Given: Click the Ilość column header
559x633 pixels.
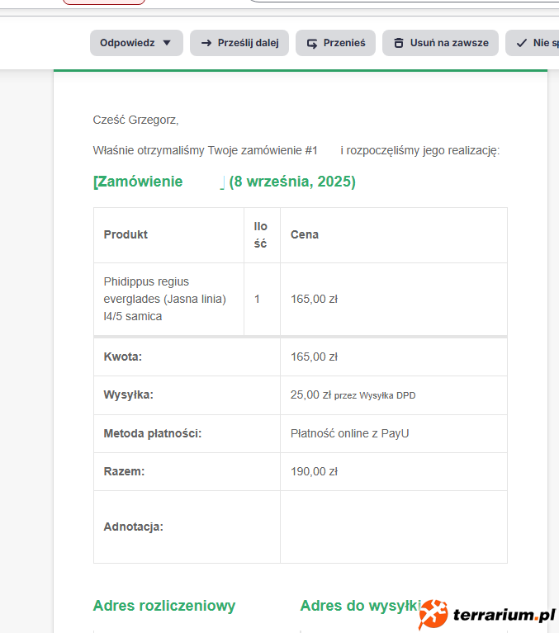Looking at the screenshot, I should (261, 234).
